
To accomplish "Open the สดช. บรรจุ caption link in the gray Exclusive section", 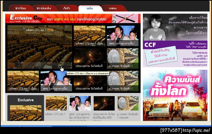I will (80, 116).
